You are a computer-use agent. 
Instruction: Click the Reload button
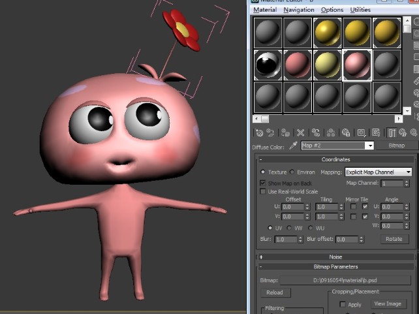pos(275,292)
